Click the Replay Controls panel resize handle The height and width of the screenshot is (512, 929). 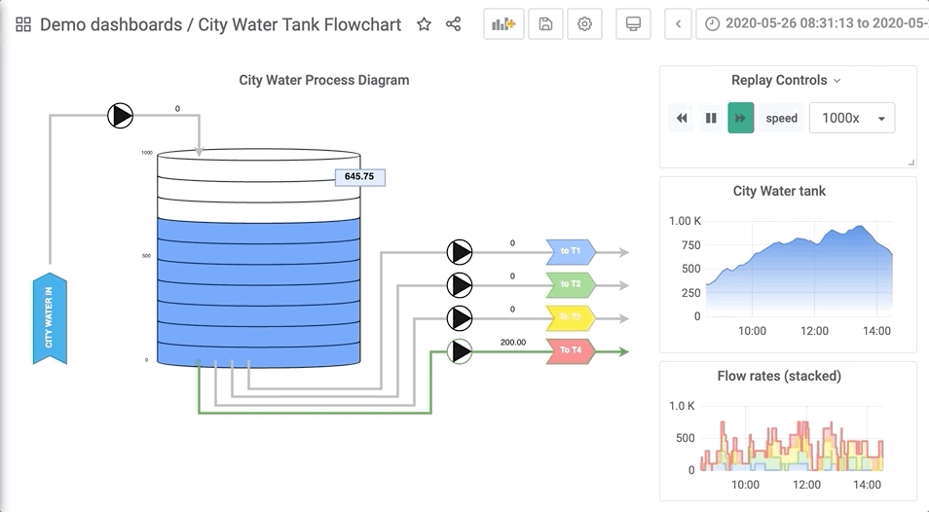[x=911, y=163]
